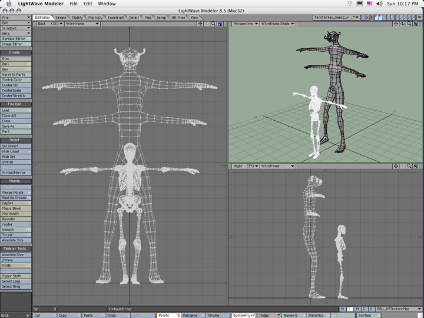Toggle the S selection set mode
This screenshot has width=424, height=318.
click(371, 309)
